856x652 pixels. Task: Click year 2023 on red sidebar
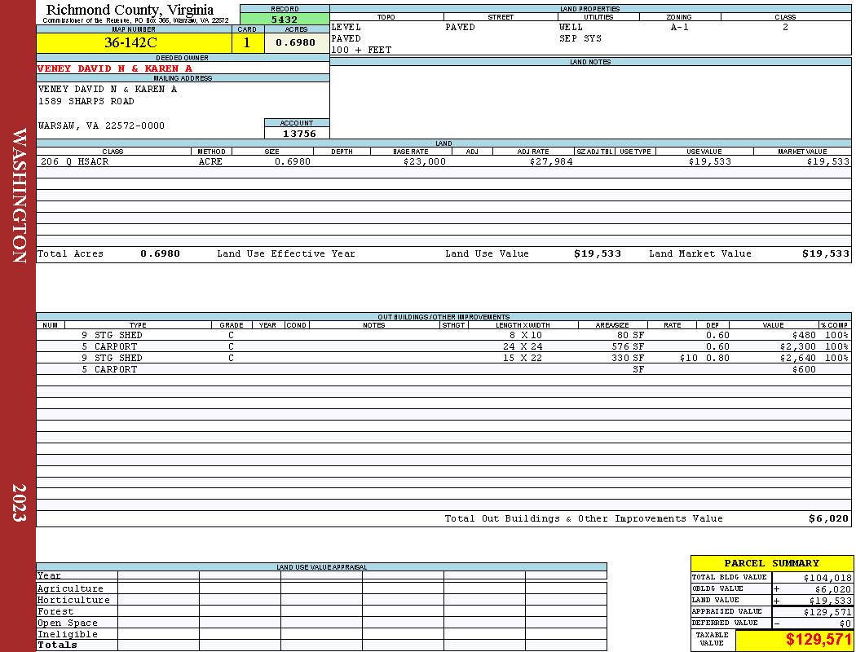point(19,503)
